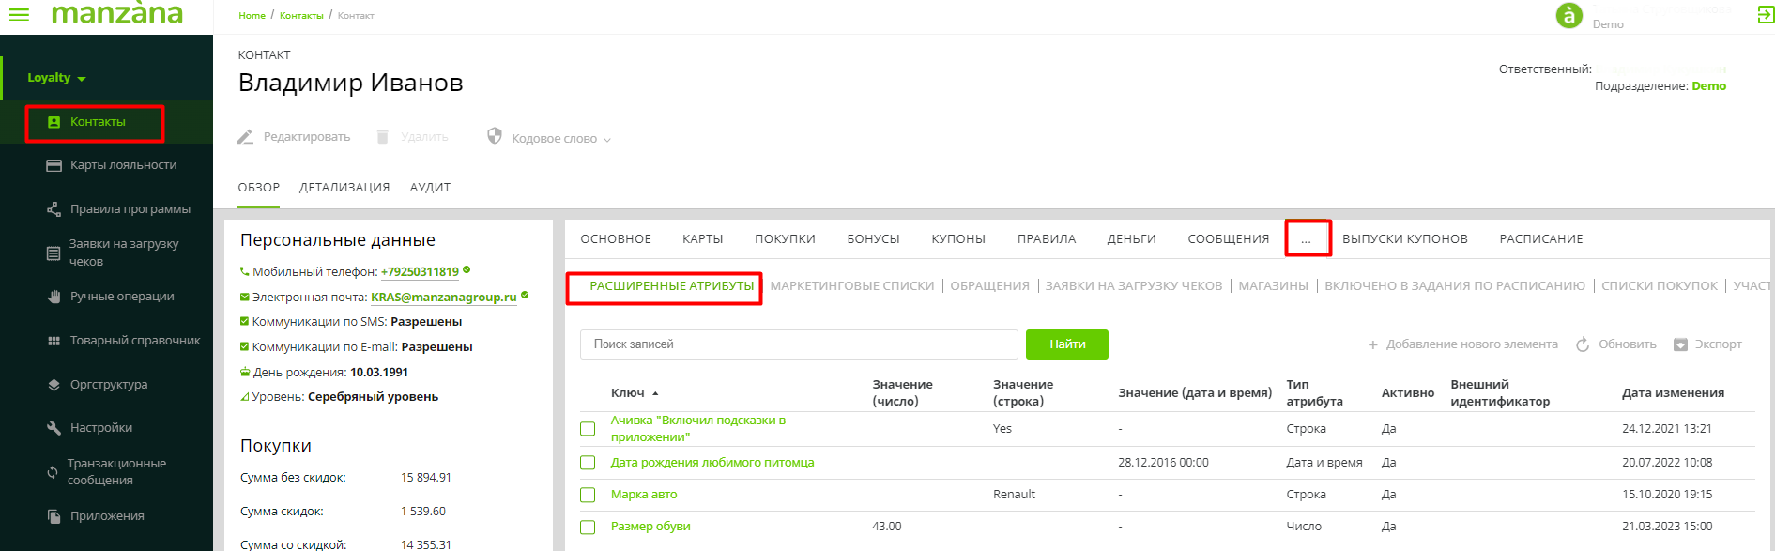
Task: Click the Обновить refresh icon
Action: click(x=1583, y=344)
